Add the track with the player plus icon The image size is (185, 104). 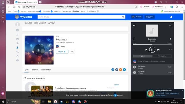(134, 39)
